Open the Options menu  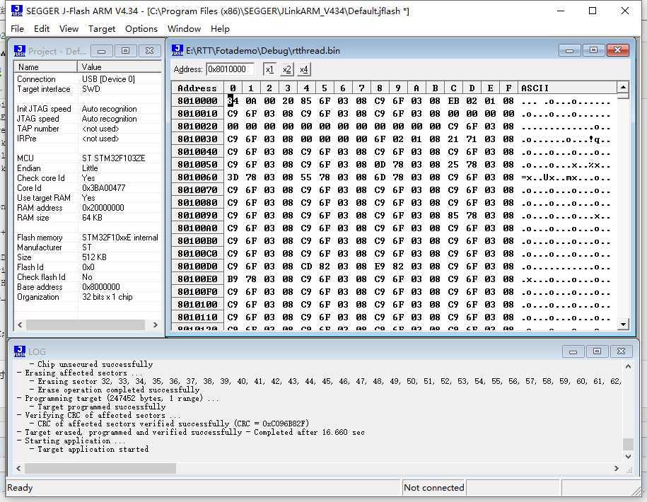tap(141, 29)
